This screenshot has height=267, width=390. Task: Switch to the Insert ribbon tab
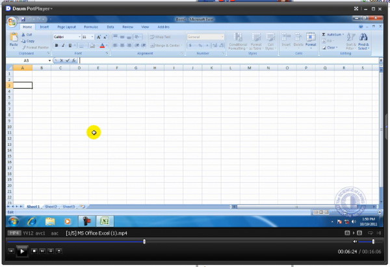[x=44, y=27]
